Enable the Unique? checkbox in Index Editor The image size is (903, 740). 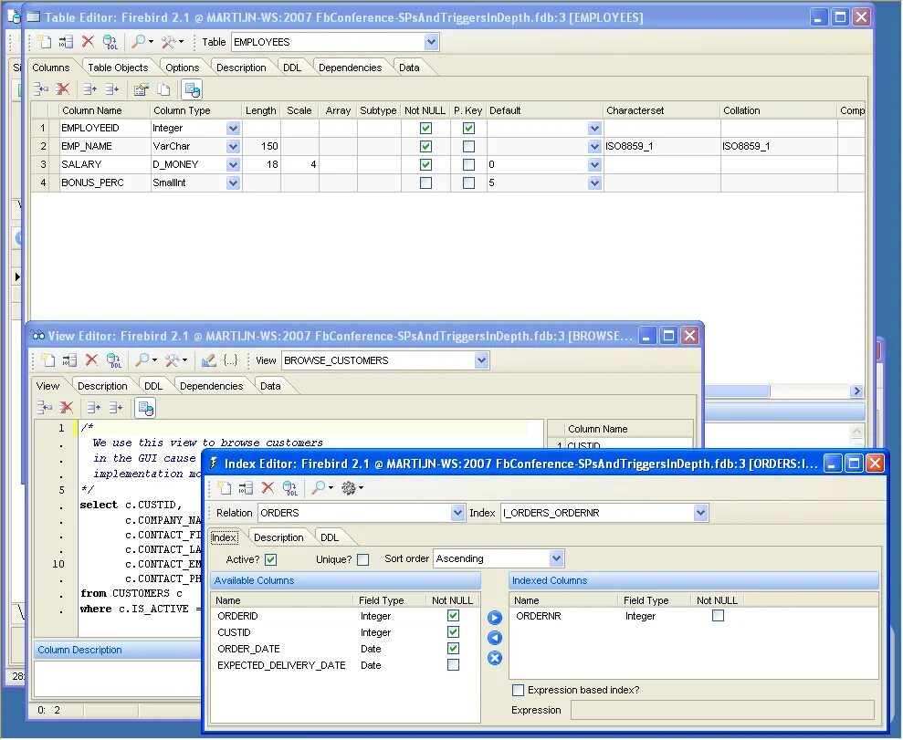coord(362,559)
